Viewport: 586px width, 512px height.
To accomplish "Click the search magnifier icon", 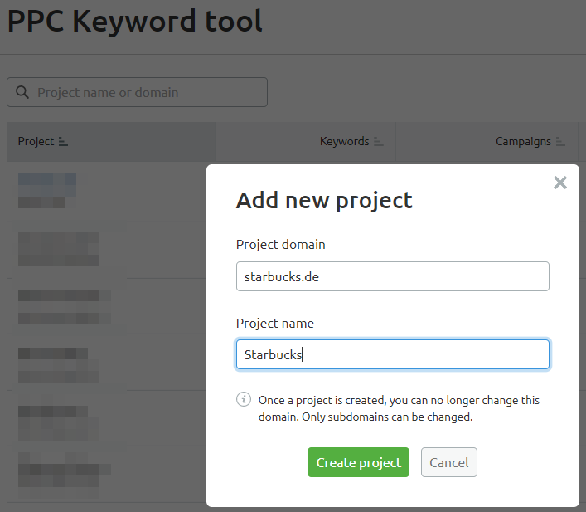I will click(x=22, y=92).
